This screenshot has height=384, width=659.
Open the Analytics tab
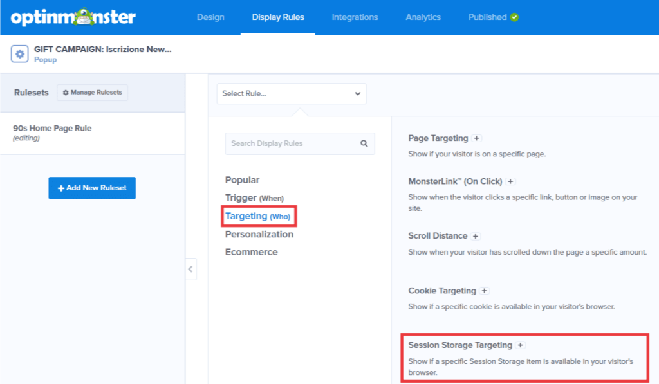tap(423, 17)
